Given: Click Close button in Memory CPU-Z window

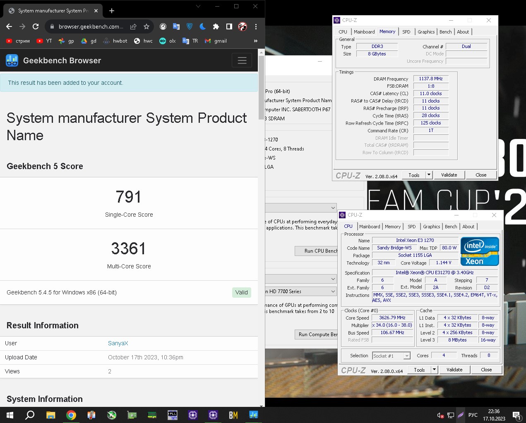Looking at the screenshot, I should click(481, 175).
